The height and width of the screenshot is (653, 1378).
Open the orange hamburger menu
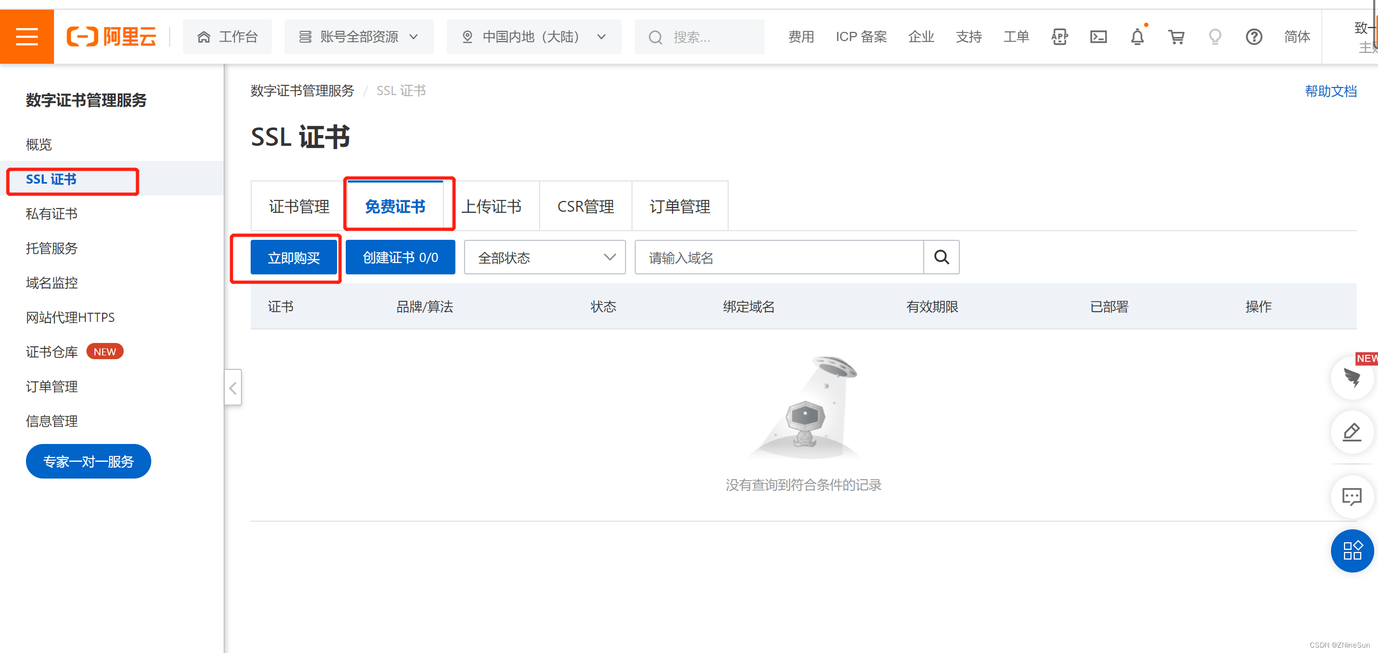tap(26, 36)
